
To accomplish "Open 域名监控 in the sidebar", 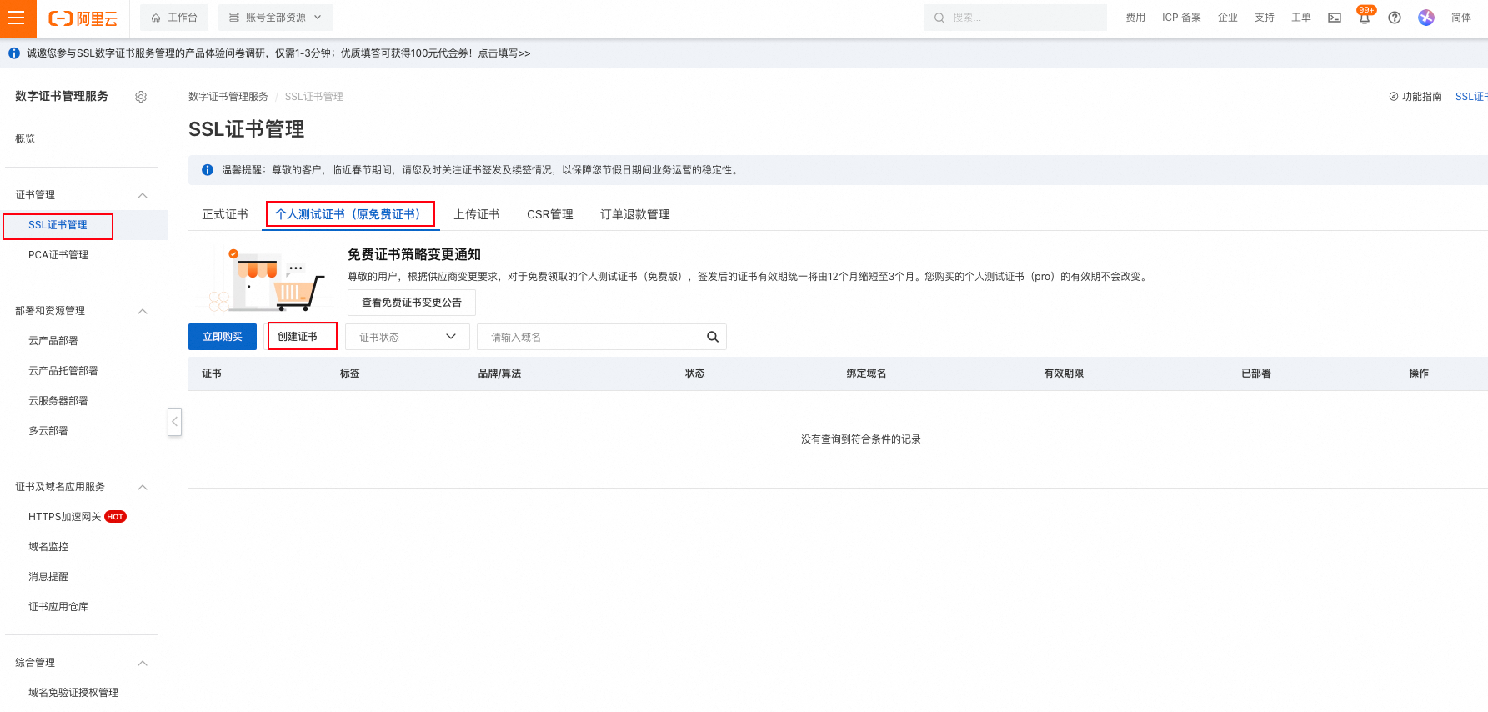I will (48, 547).
